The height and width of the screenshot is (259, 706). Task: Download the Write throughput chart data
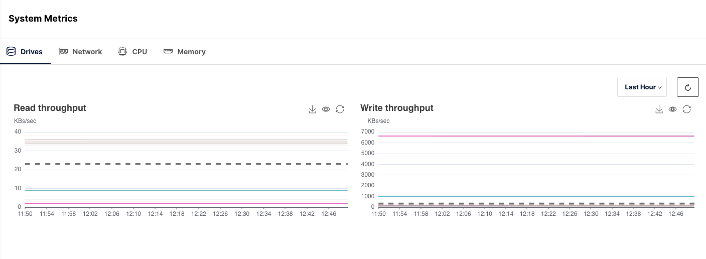pos(659,109)
